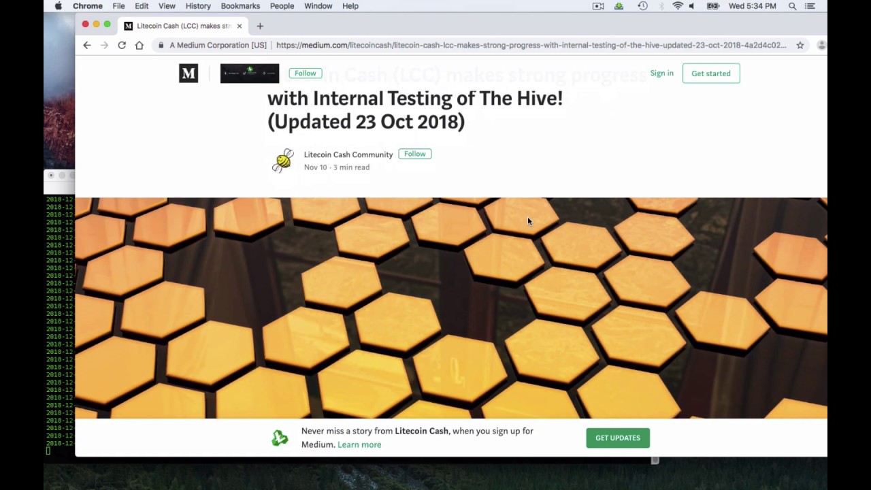The width and height of the screenshot is (871, 490).
Task: Open the Window menu
Action: point(318,6)
